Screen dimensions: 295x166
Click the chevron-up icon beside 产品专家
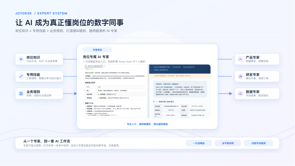tap(240, 59)
